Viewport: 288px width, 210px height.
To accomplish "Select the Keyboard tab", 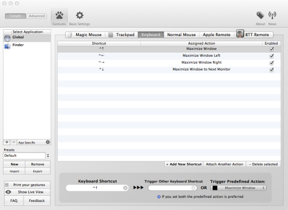I will (151, 35).
